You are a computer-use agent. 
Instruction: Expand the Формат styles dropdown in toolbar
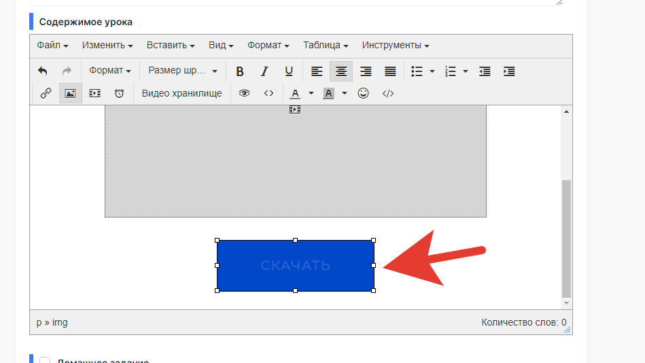click(x=110, y=71)
